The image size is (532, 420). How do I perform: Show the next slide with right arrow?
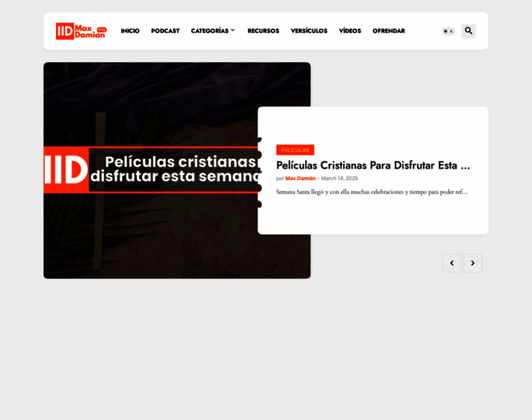472,263
